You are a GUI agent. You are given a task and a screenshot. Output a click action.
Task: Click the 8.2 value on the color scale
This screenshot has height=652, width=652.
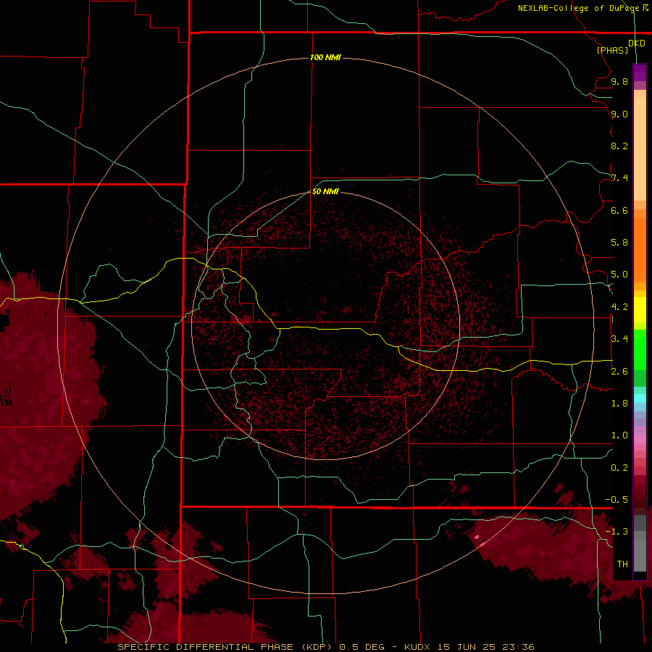point(619,146)
